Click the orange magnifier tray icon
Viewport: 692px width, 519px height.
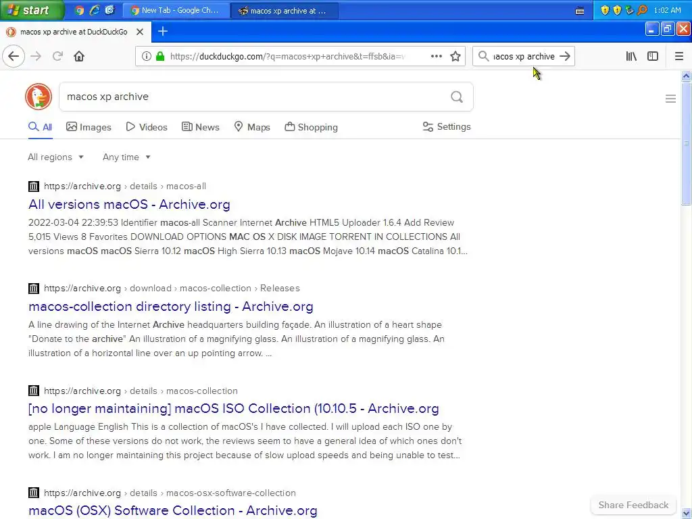click(x=642, y=10)
